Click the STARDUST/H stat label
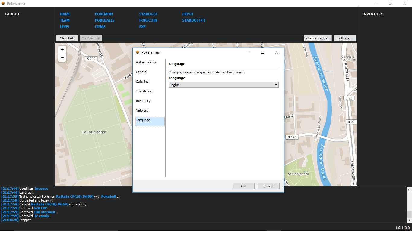 (194, 20)
